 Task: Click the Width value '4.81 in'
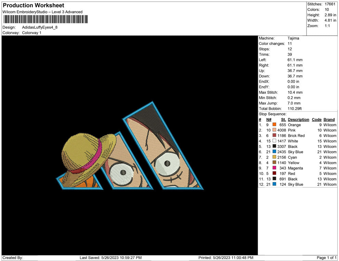click(330, 20)
